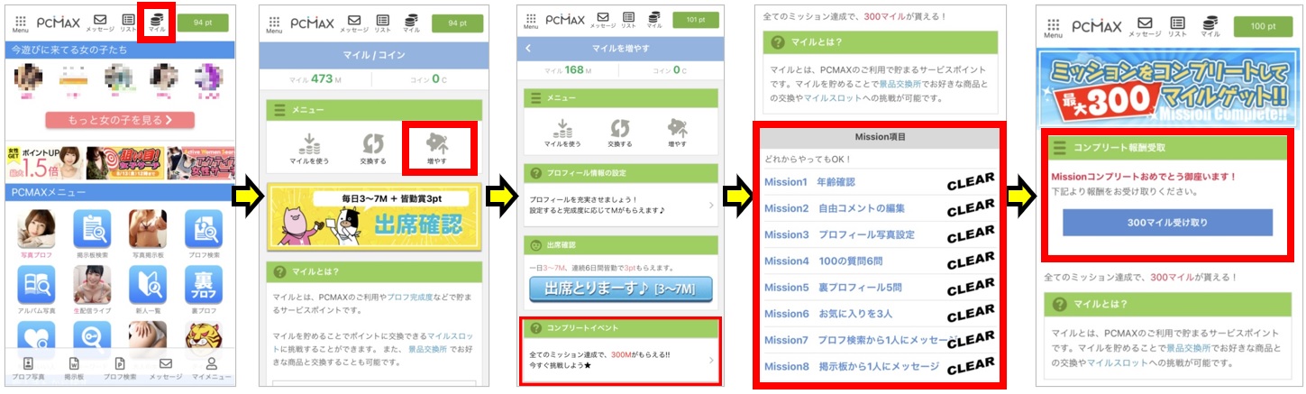Open 写真プロフ icon in PCMAXメニュー
Screen dimensions: 1306x394
[x=34, y=234]
